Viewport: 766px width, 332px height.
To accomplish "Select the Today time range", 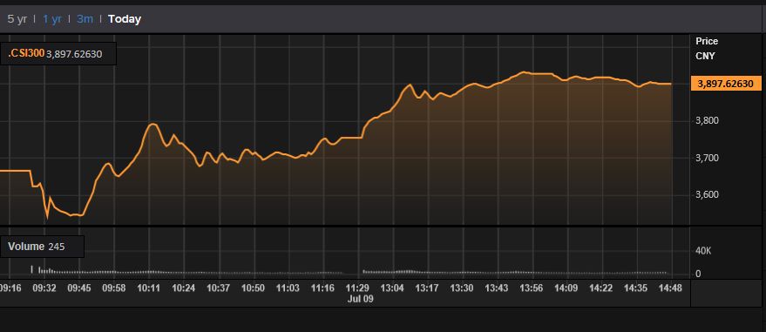I will pos(125,19).
